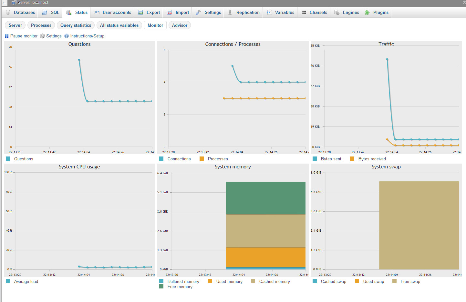
Task: Click the Status tab chart icon
Action: 69,12
